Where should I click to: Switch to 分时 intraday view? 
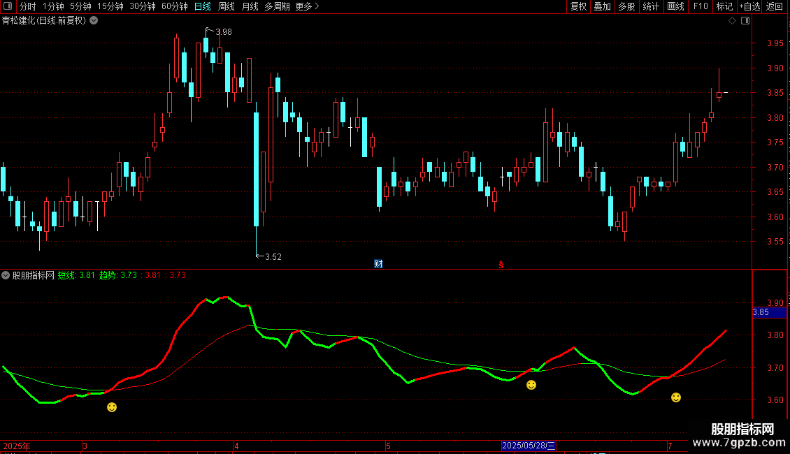tap(28, 6)
